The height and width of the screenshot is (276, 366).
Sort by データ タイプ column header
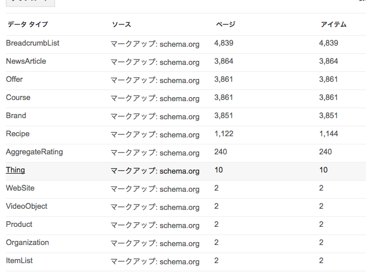pyautogui.click(x=28, y=24)
